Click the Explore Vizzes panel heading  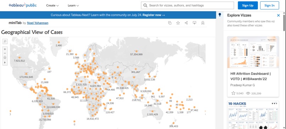click(239, 15)
